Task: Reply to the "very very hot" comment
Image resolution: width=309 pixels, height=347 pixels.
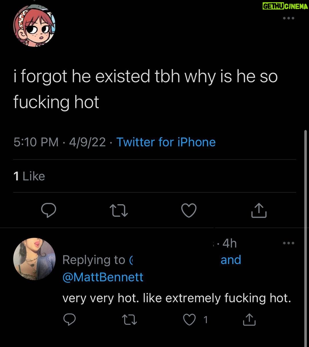Action: [x=70, y=320]
